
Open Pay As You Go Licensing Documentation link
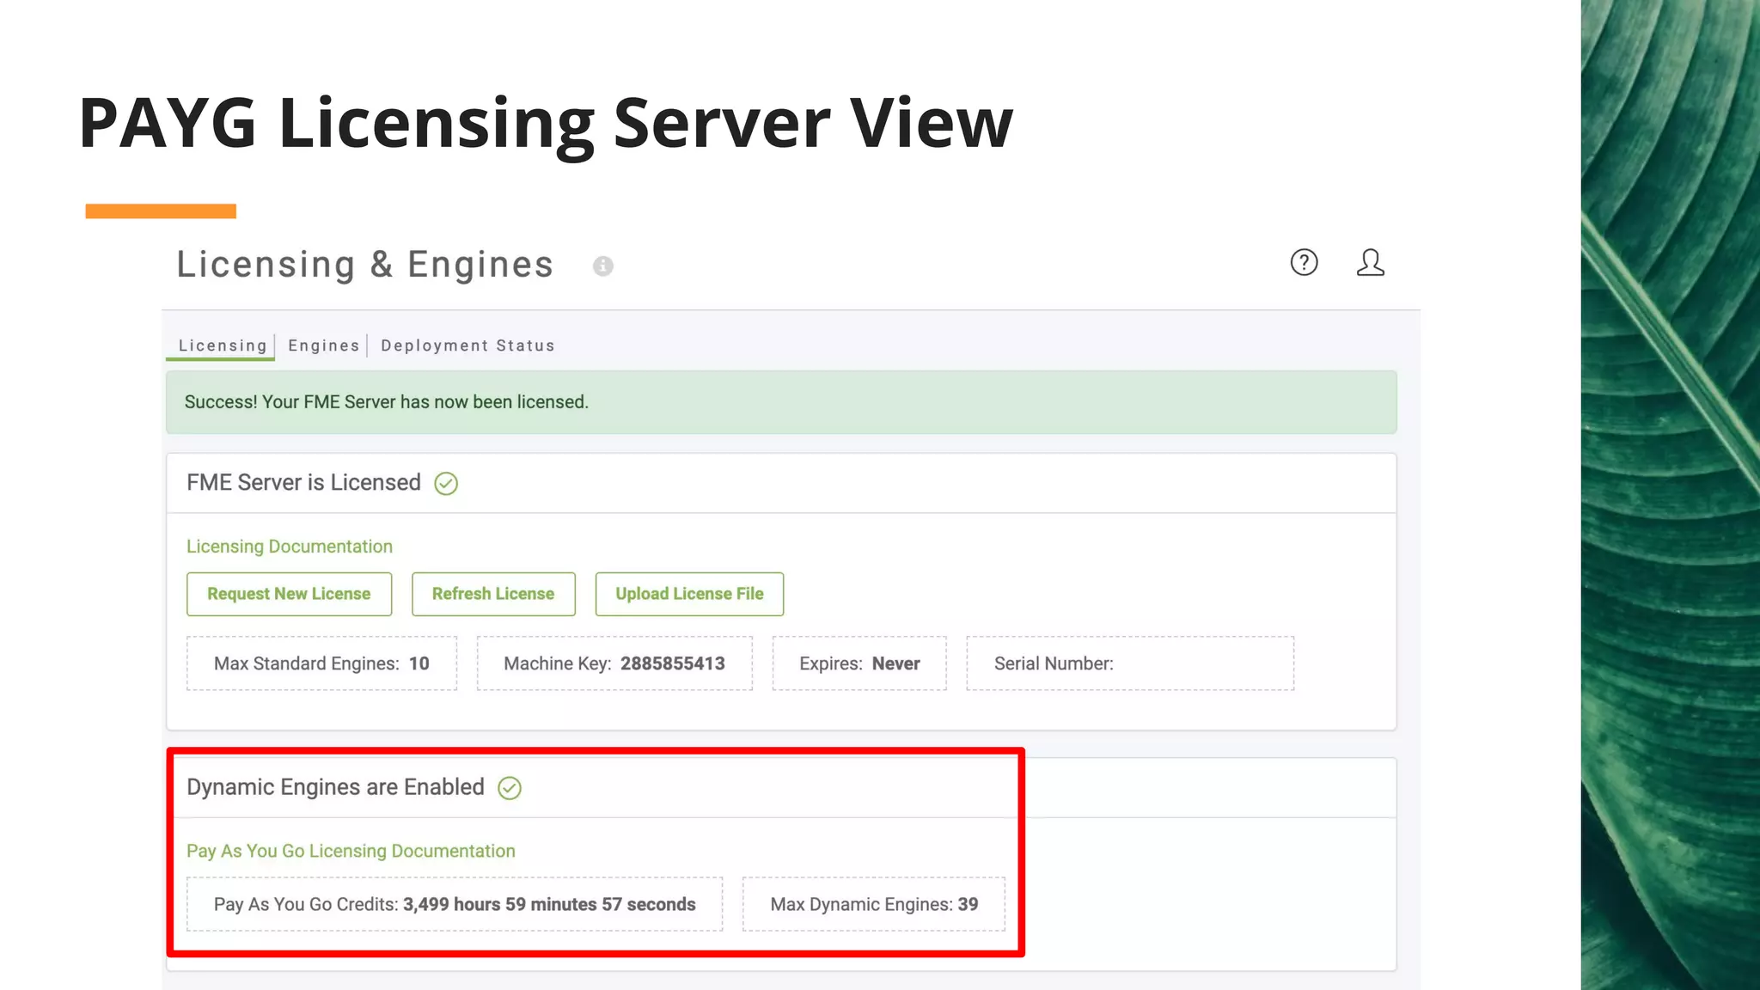(x=351, y=851)
